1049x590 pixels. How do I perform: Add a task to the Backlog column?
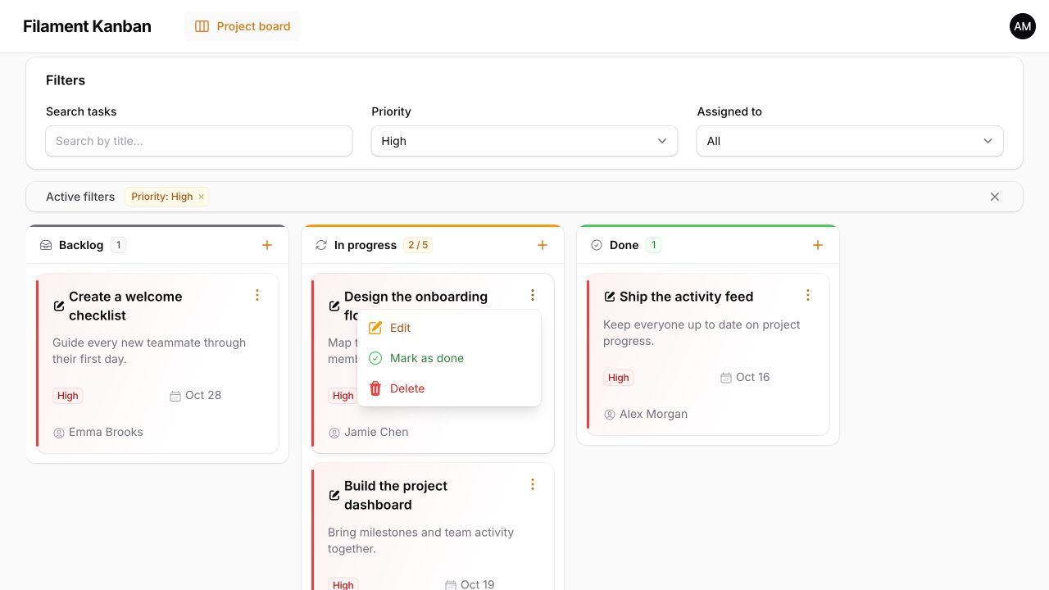coord(267,245)
